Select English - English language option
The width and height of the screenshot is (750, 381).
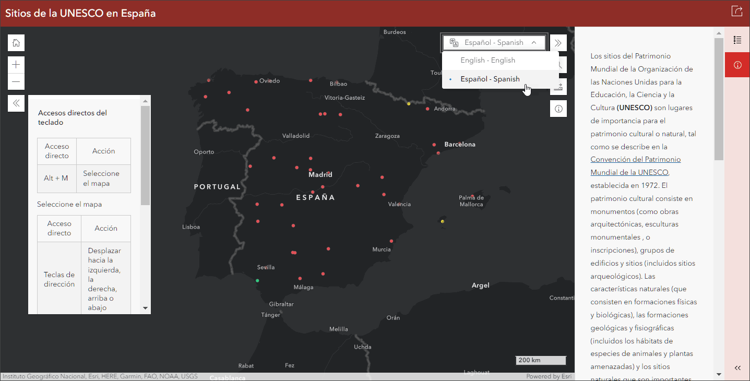pos(487,61)
